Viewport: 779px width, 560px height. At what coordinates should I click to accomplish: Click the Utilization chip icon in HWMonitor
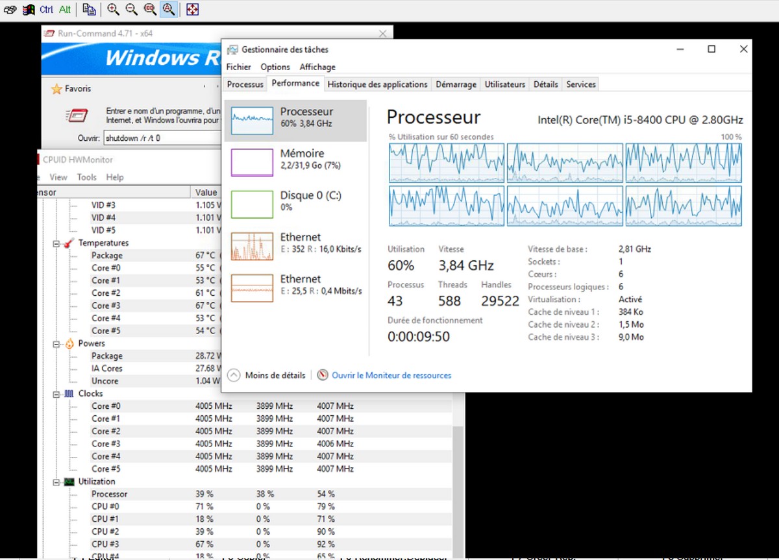(69, 481)
